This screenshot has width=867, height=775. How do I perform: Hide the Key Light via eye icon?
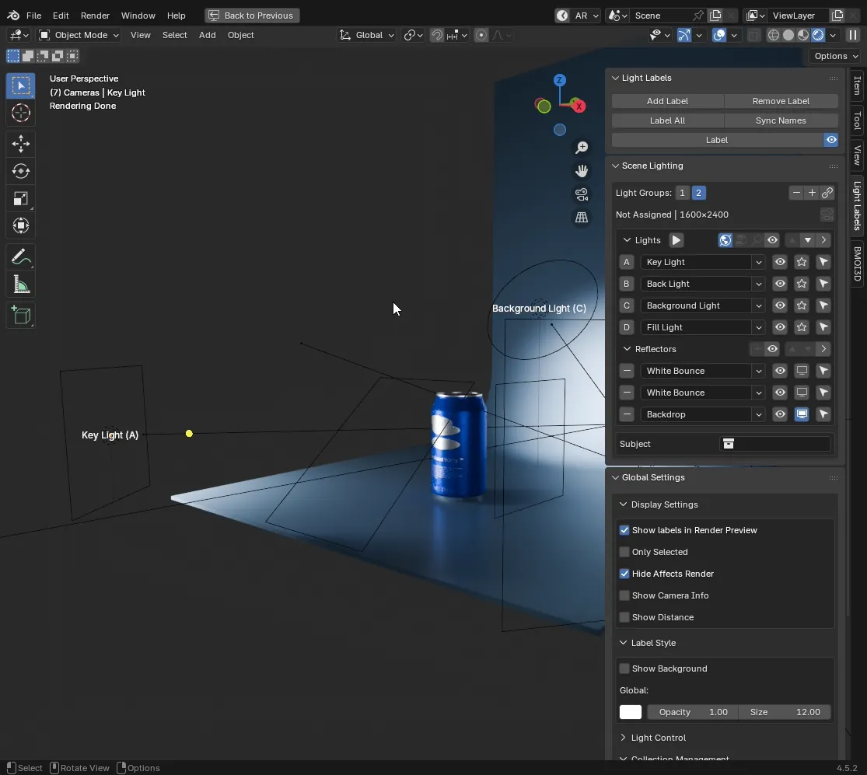(x=780, y=262)
